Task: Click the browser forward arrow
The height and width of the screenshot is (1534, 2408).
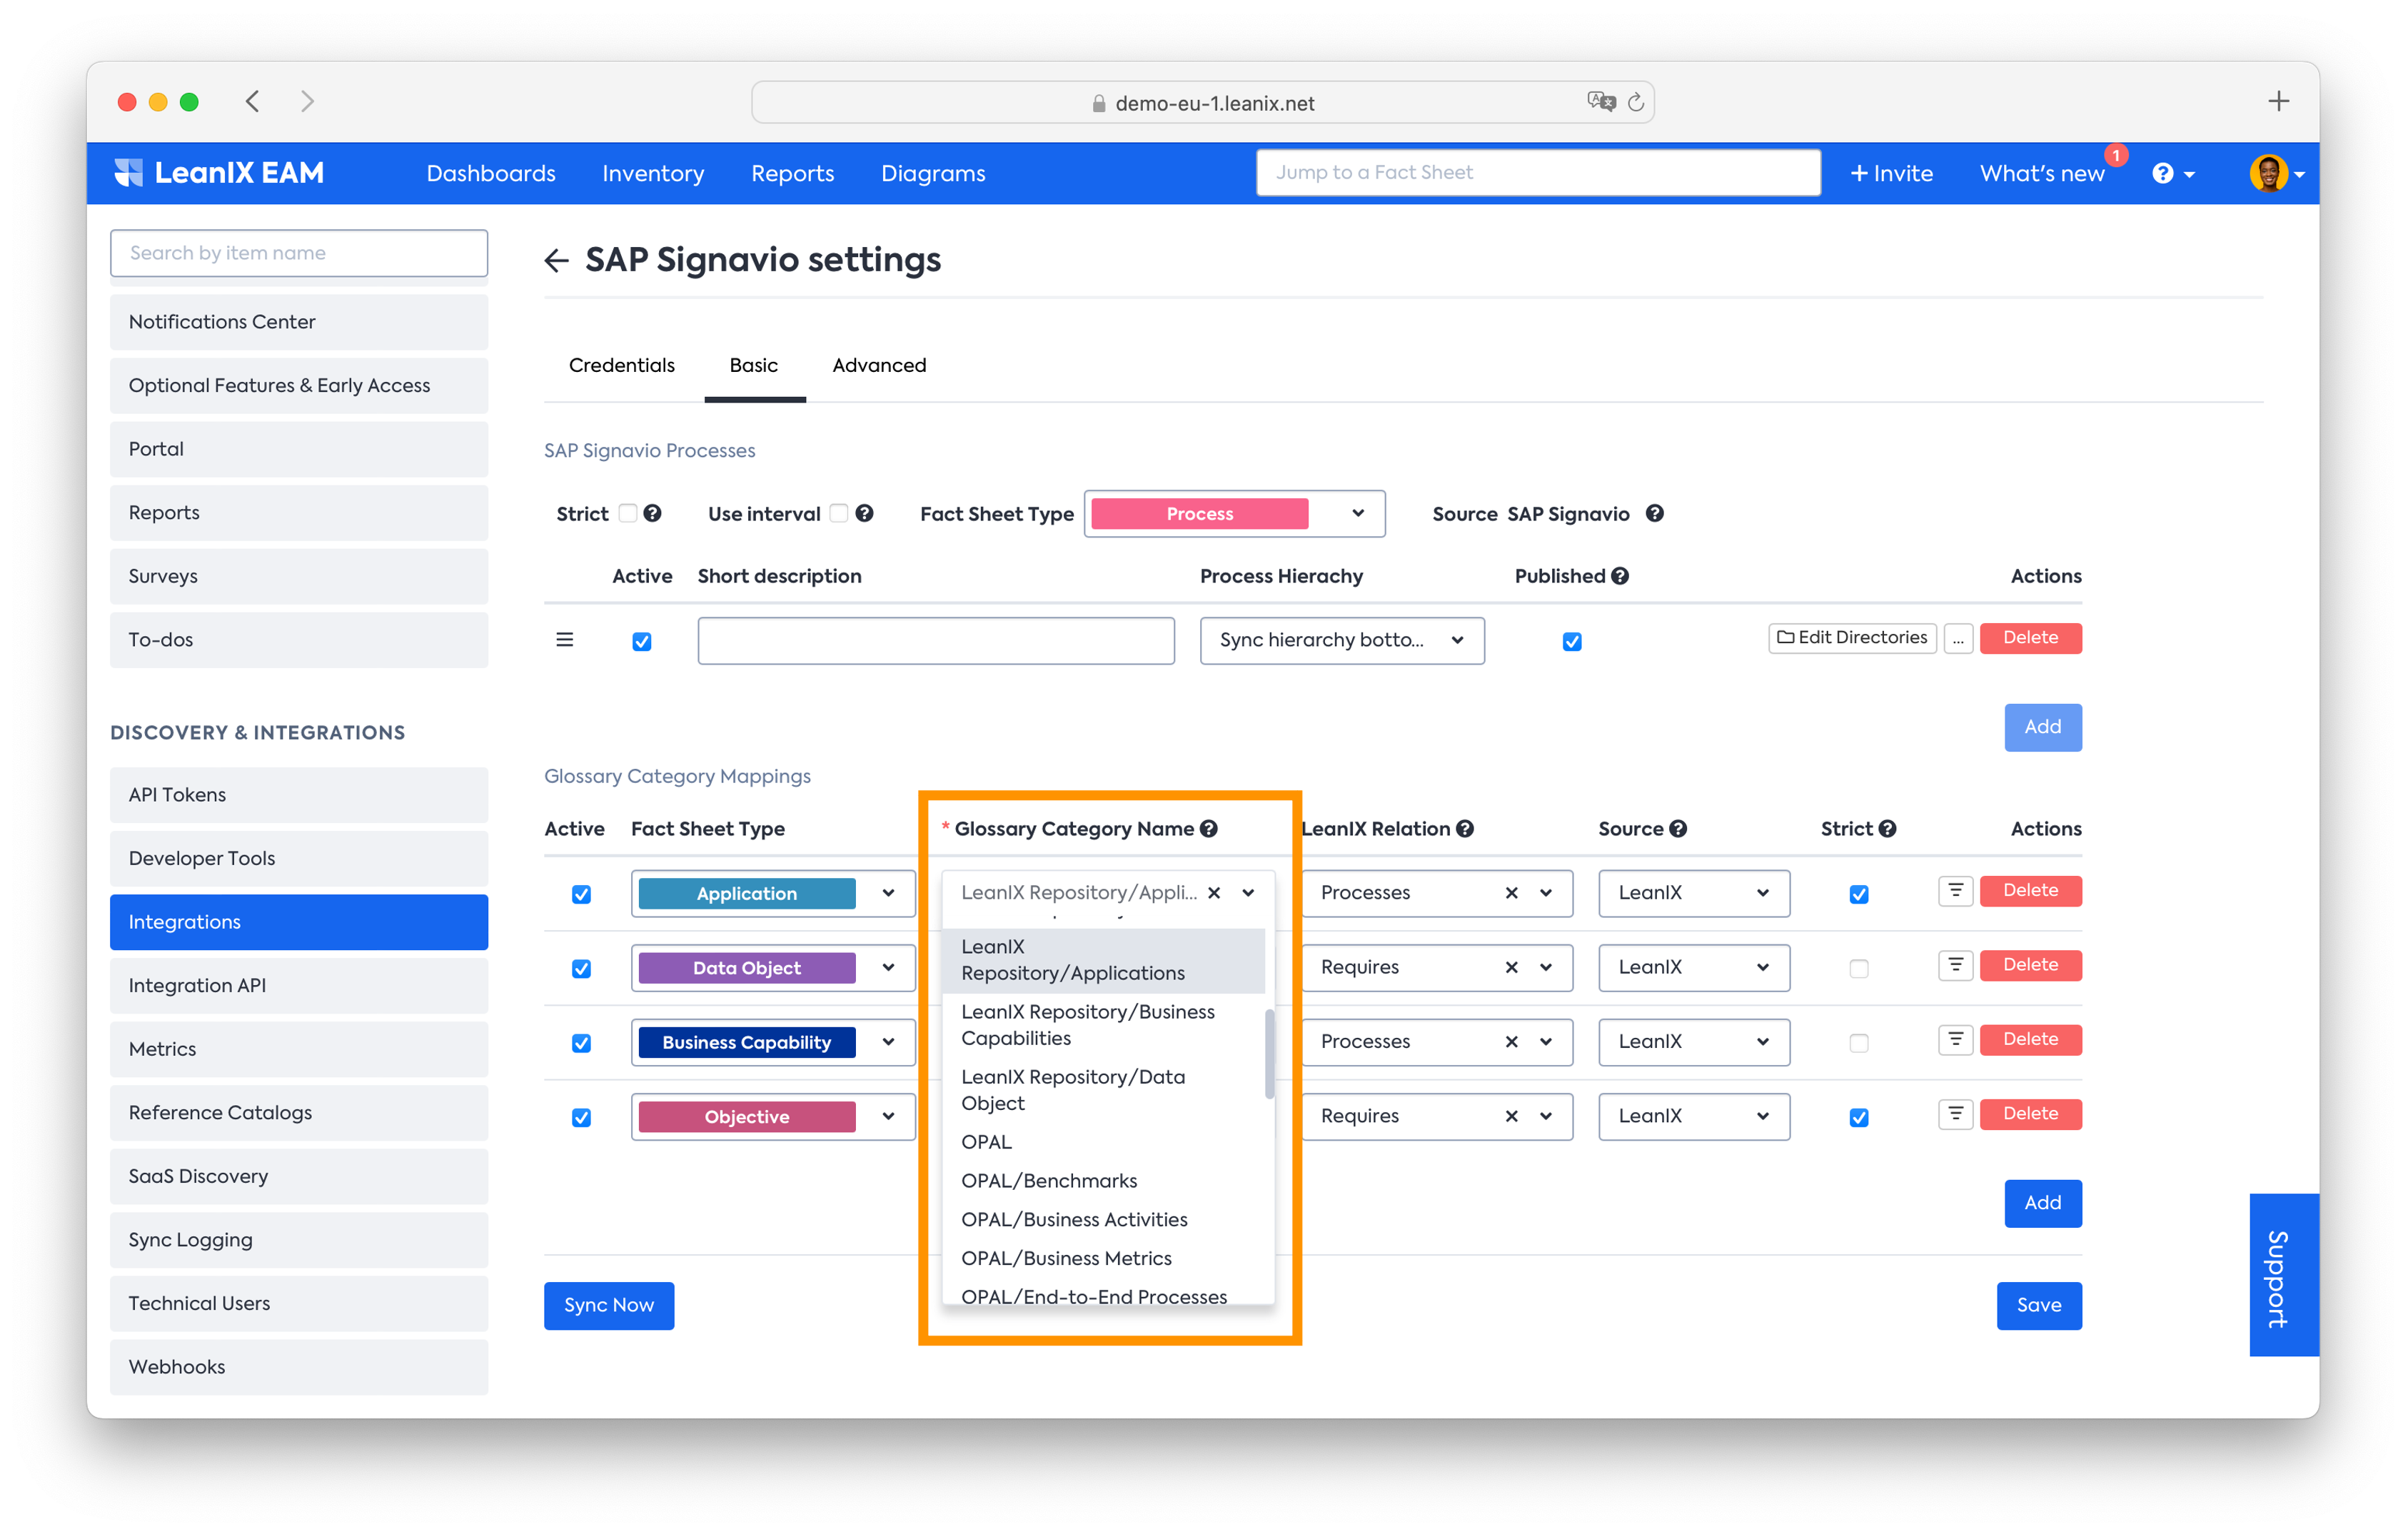Action: point(307,101)
